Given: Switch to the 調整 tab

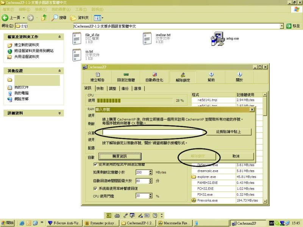Looking at the screenshot, I should 112,89.
